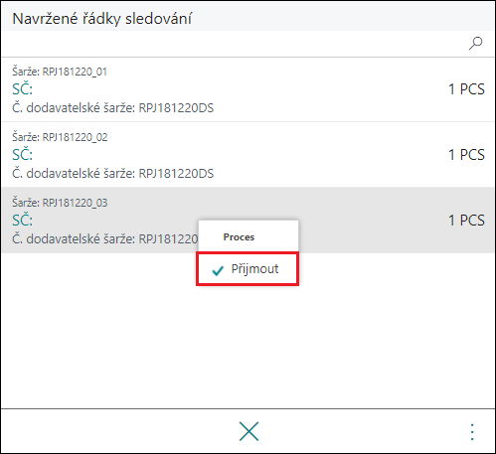The width and height of the screenshot is (496, 454).
Task: Click the checkmark icon beside Přijmout
Action: point(218,270)
